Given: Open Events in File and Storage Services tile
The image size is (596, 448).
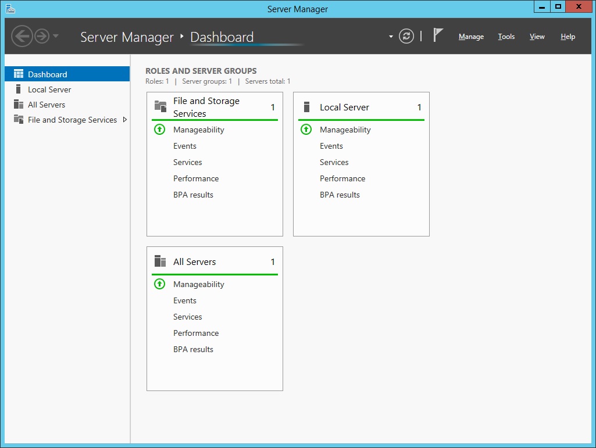Looking at the screenshot, I should point(185,146).
